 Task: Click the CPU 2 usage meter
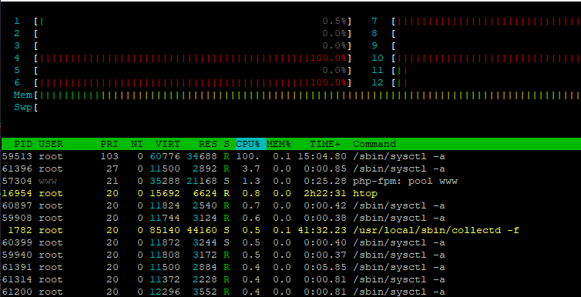coord(183,33)
